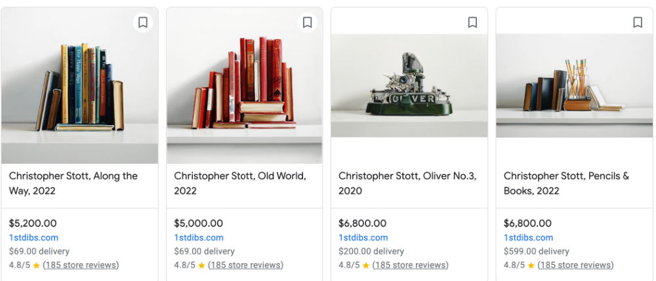Open 185 store reviews for Pencils & Books

click(576, 265)
